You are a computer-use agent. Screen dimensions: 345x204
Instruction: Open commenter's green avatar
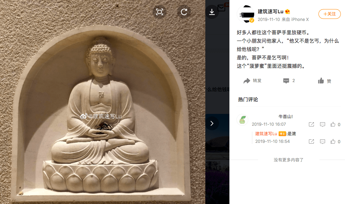click(x=242, y=120)
